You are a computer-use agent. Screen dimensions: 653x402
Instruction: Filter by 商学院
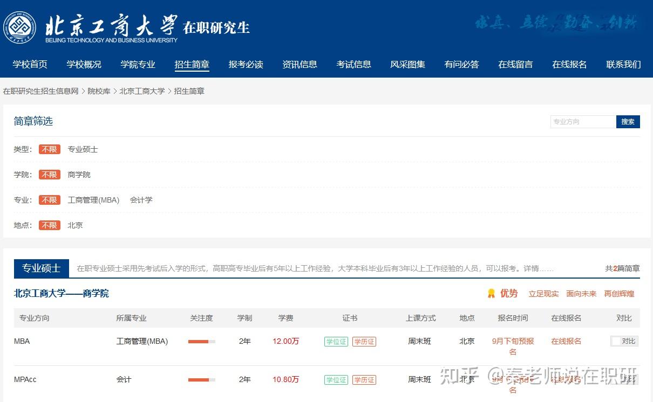pos(79,175)
